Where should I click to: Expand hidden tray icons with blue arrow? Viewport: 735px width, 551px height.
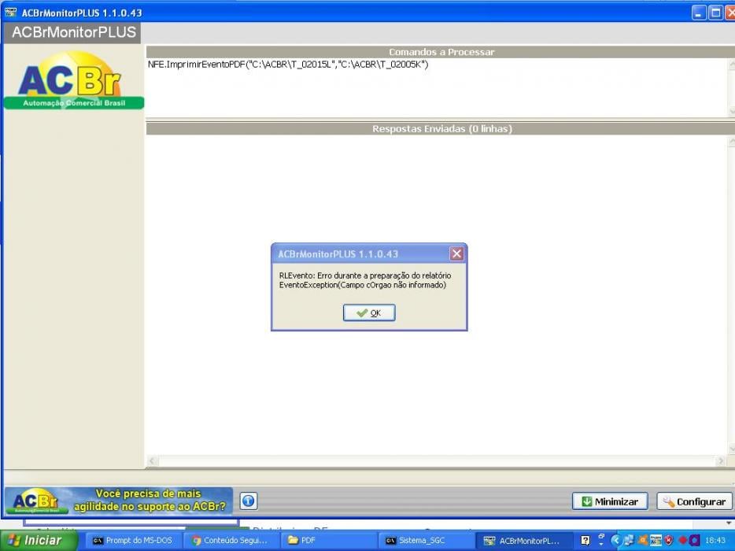point(615,540)
